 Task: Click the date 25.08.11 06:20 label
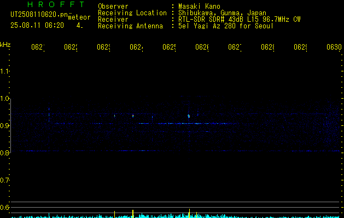coord(37,26)
